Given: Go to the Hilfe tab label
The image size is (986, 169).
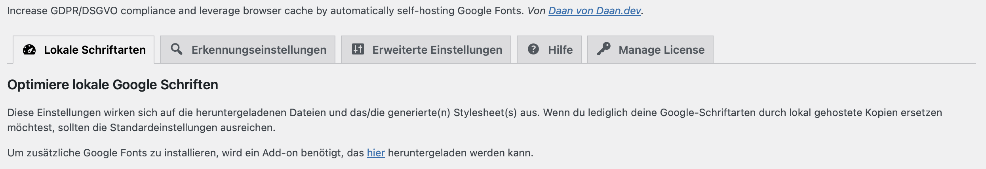Looking at the screenshot, I should [560, 50].
